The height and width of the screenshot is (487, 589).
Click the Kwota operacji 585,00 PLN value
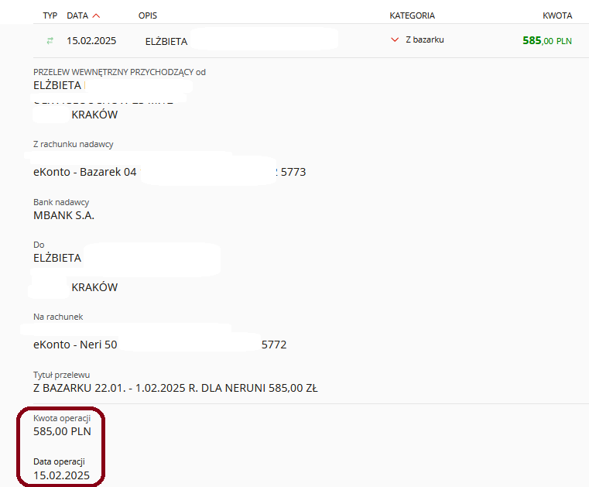62,431
